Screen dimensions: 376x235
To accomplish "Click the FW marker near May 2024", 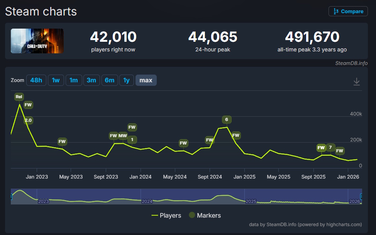I will point(183,143).
